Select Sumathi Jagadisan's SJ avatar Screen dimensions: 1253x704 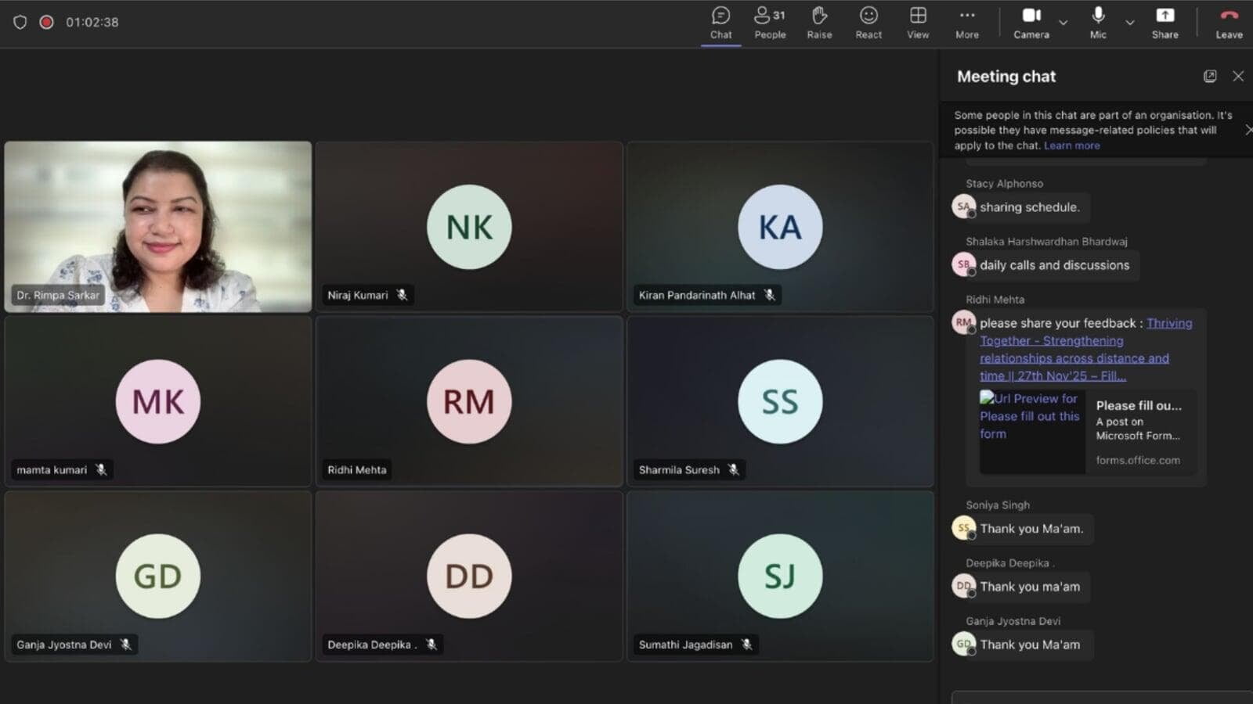pyautogui.click(x=780, y=576)
